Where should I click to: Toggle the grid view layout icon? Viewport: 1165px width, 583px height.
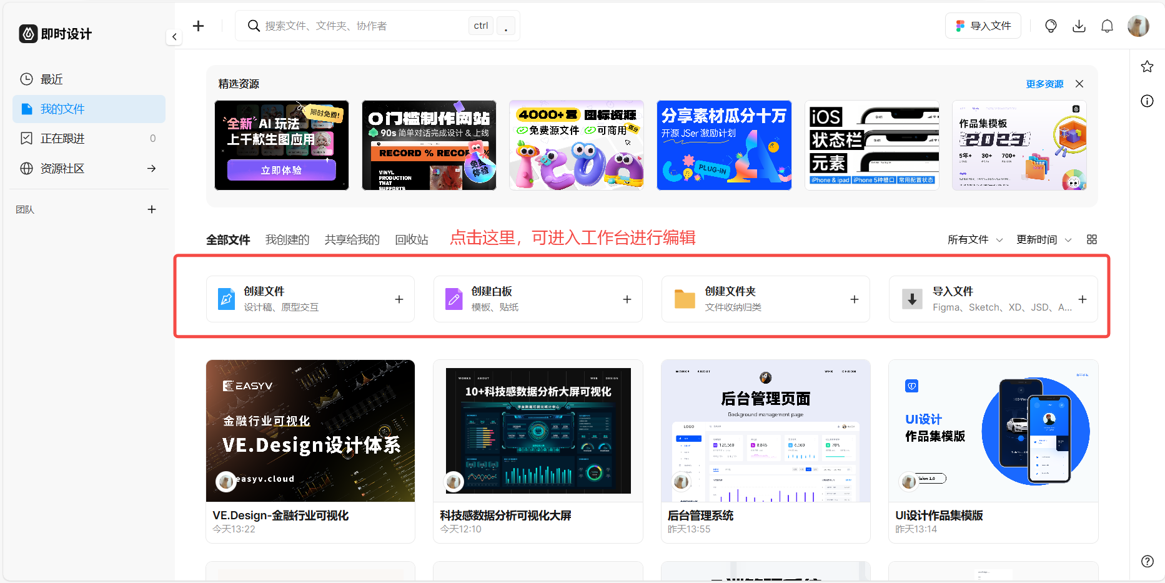[x=1092, y=239]
